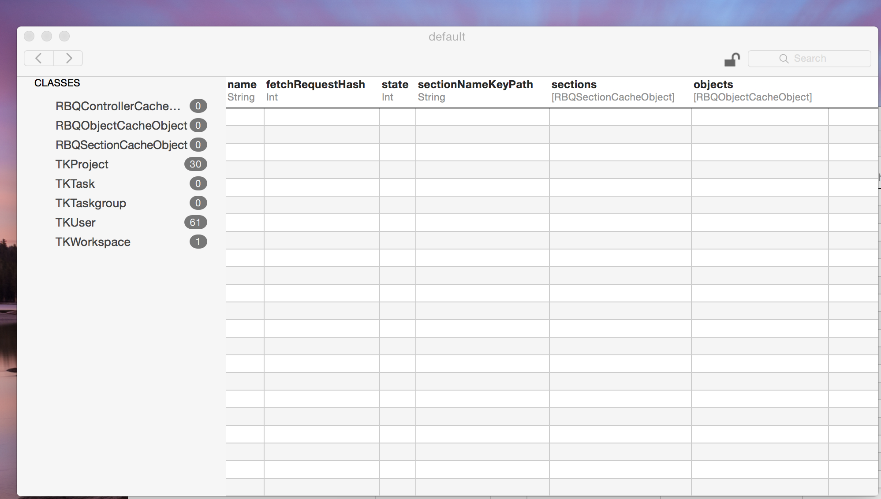Click the forward navigation arrow
This screenshot has height=499, width=881.
point(68,58)
